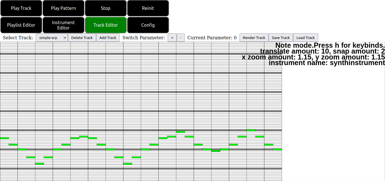The width and height of the screenshot is (385, 181).
Task: Open the Playlist Editor tab
Action: tap(21, 25)
